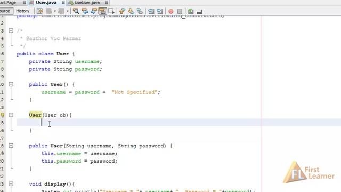Collapse the User(String username, String password) fold

[x=11, y=146]
